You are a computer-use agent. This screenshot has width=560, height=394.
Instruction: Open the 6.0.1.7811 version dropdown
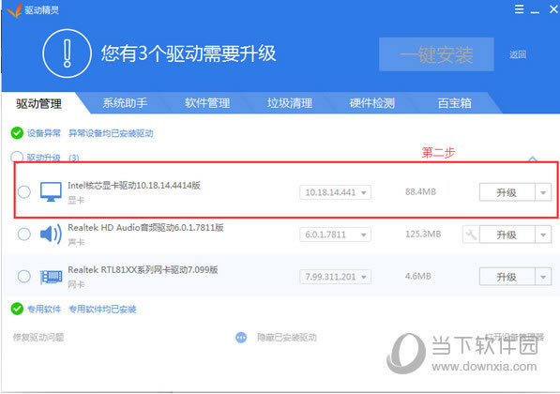tap(336, 235)
